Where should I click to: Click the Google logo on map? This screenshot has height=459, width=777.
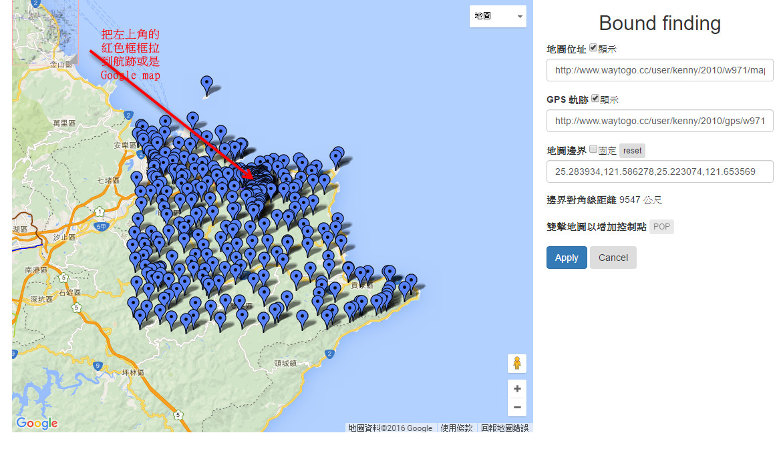37,423
